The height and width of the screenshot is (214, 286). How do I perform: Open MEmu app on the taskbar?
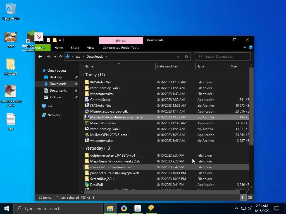tap(124, 208)
